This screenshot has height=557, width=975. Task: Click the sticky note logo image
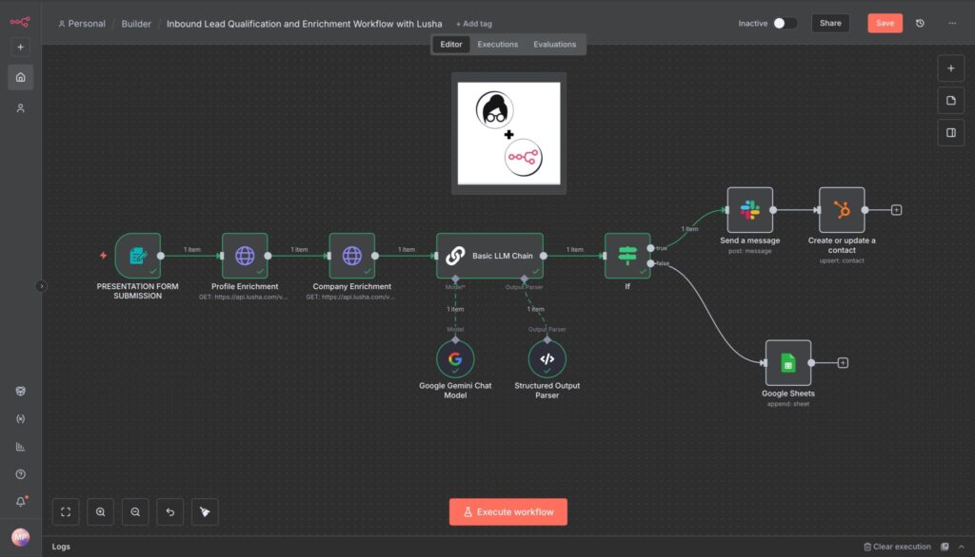pyautogui.click(x=508, y=133)
